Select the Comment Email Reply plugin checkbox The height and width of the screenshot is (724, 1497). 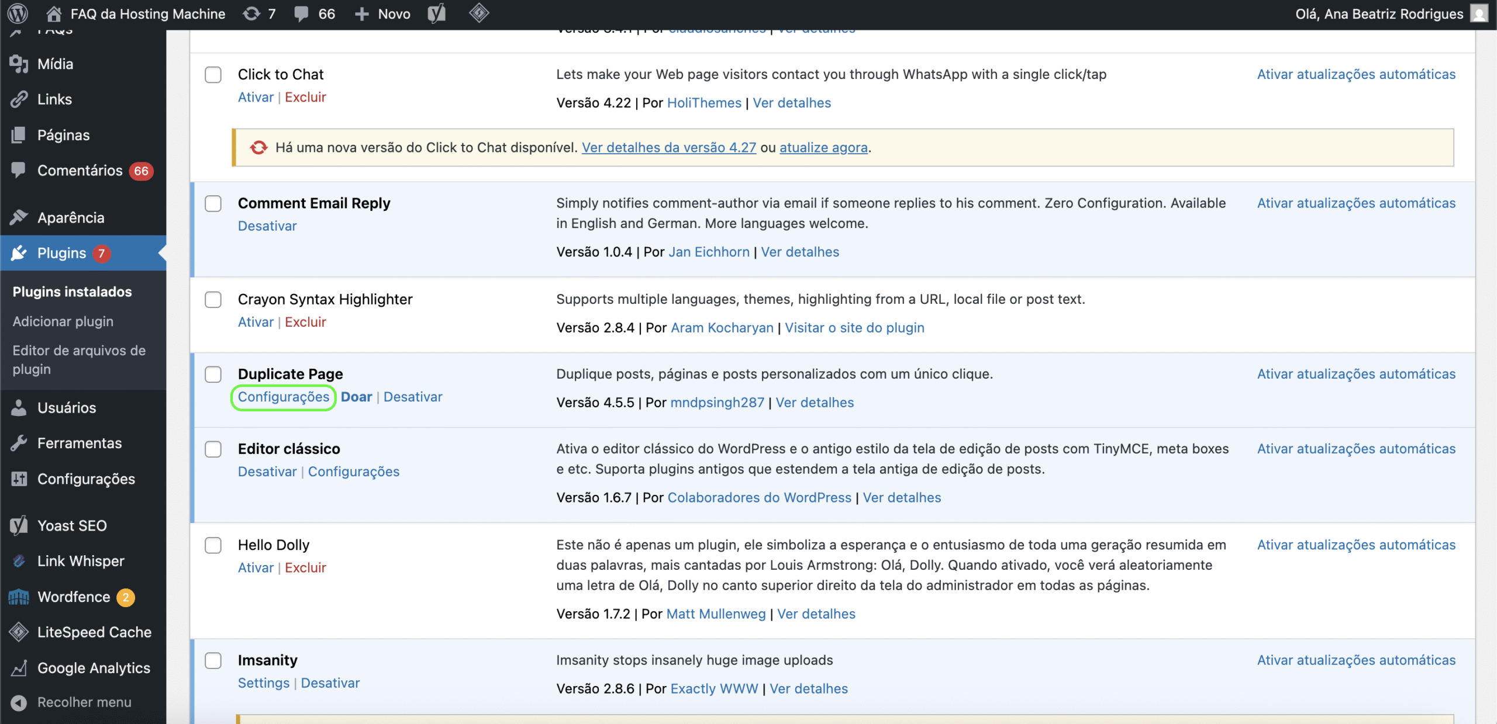click(213, 203)
